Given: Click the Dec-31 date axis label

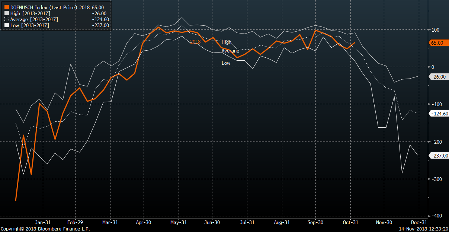Looking at the screenshot, I should pyautogui.click(x=418, y=222).
